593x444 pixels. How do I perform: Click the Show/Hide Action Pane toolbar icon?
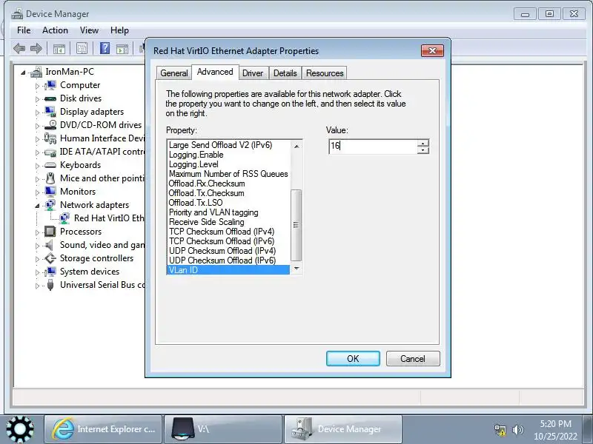[122, 49]
